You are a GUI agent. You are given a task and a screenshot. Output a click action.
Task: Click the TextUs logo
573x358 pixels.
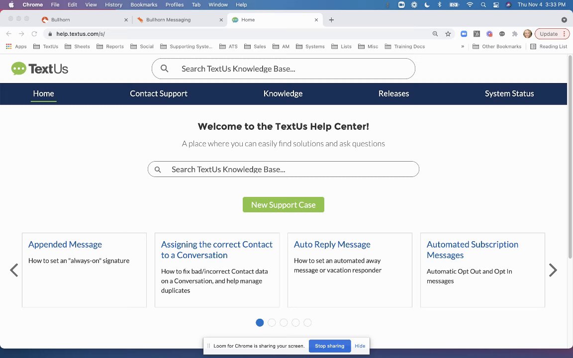(x=39, y=69)
